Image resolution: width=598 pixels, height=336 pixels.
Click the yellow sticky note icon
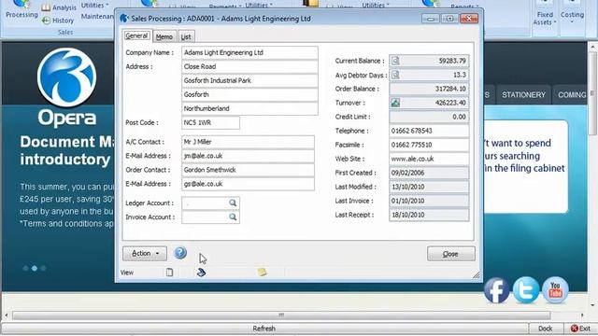[262, 272]
